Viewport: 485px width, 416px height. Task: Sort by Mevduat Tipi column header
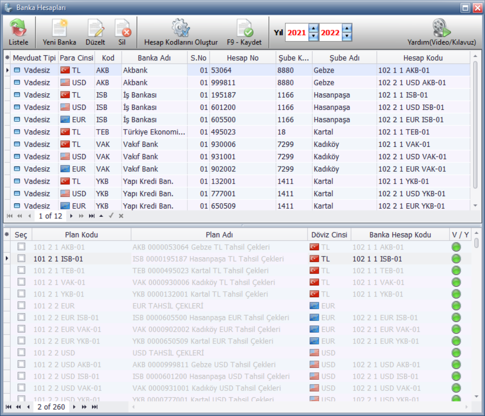tap(34, 58)
